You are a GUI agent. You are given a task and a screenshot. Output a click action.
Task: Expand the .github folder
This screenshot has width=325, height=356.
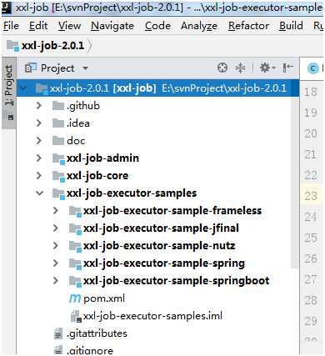pyautogui.click(x=39, y=106)
